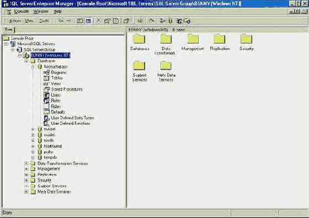The height and width of the screenshot is (218, 309).
Task: Select User Defined Data Types node
Action: point(73,118)
